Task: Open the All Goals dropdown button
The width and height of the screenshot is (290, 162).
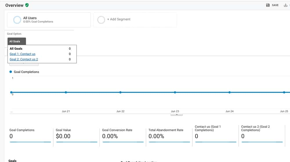Action: click(x=17, y=41)
